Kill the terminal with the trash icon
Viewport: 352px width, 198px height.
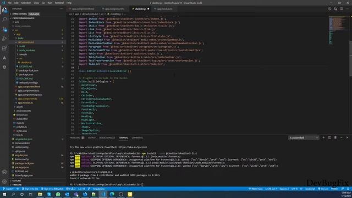(335, 137)
